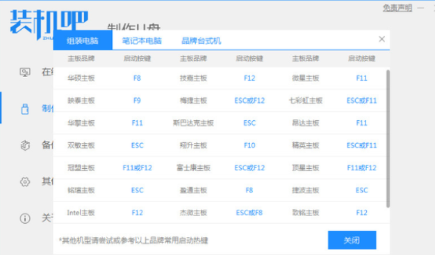Click the 微星主板 cell

[306, 79]
